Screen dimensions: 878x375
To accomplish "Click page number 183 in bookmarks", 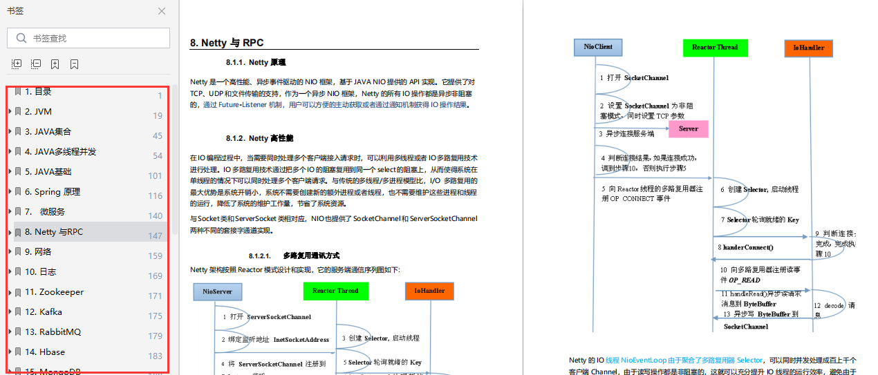I will tap(156, 356).
